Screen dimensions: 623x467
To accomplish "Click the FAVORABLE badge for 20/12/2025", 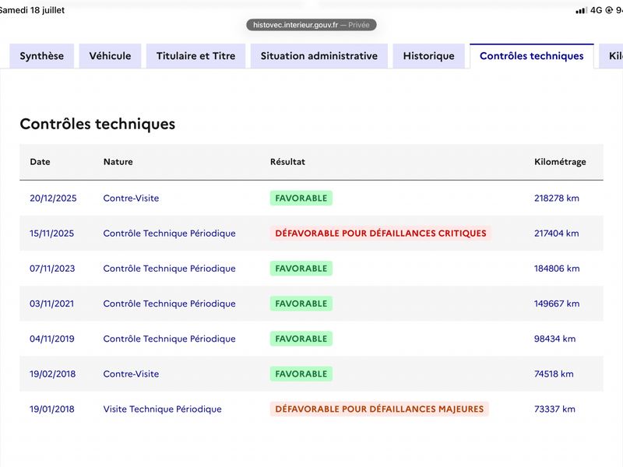I will click(x=301, y=198).
